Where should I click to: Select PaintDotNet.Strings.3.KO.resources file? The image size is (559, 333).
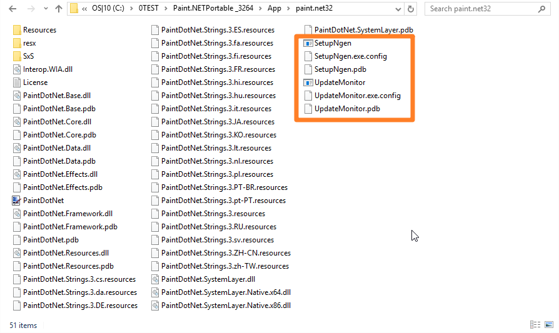tap(219, 135)
